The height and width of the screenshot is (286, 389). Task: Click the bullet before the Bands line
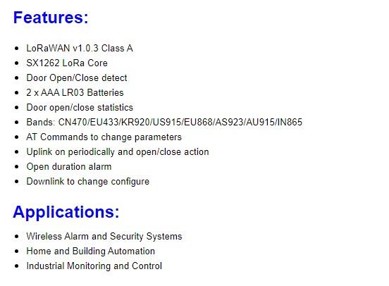[17, 123]
